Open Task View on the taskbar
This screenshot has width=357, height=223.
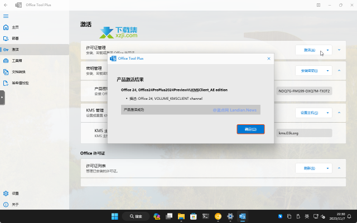[x=169, y=216]
